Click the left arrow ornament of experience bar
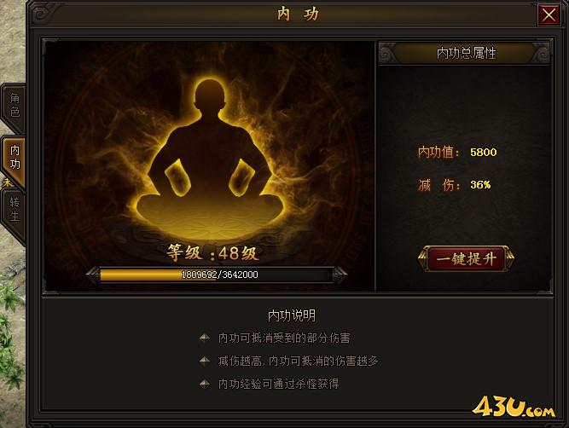The image size is (569, 428). pyautogui.click(x=93, y=275)
